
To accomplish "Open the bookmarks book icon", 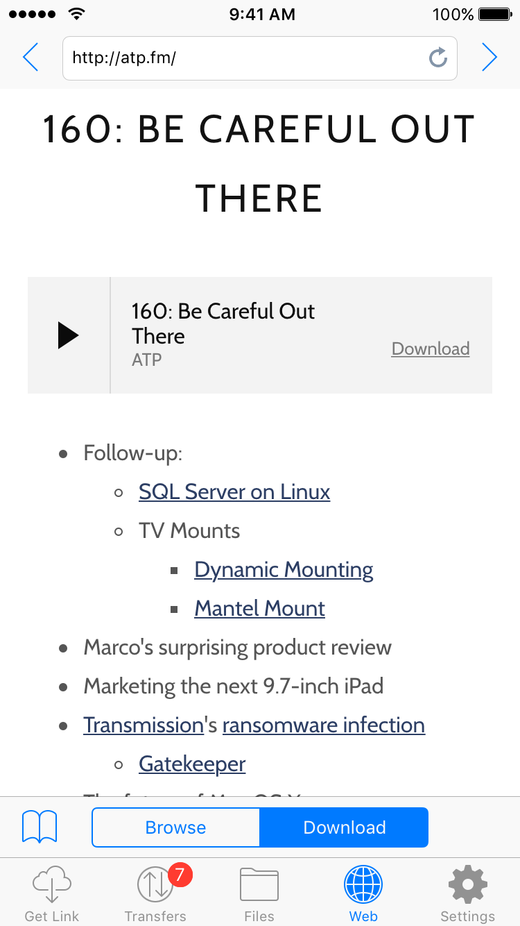I will point(40,827).
